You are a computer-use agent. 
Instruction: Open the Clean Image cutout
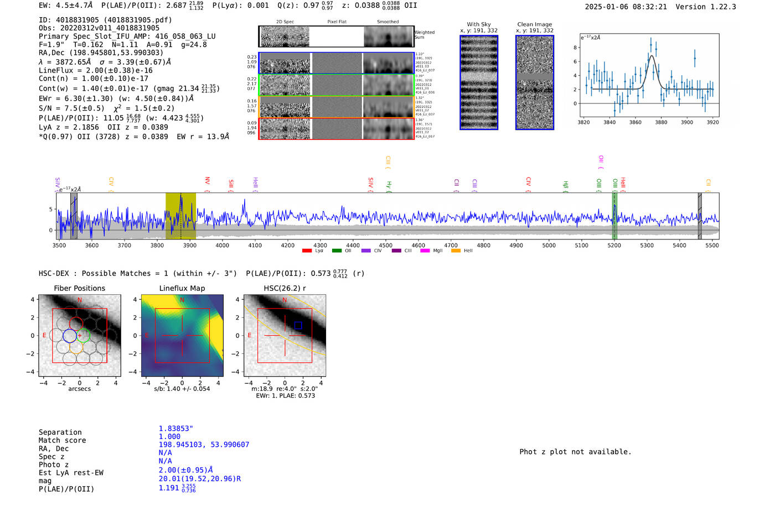(535, 82)
